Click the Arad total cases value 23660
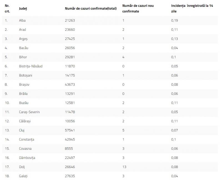Viewport: 222px width, 180px height. coord(70,29)
